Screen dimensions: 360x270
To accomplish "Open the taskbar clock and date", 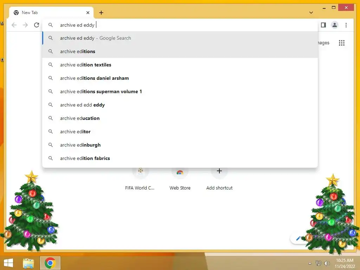I will click(x=345, y=263).
